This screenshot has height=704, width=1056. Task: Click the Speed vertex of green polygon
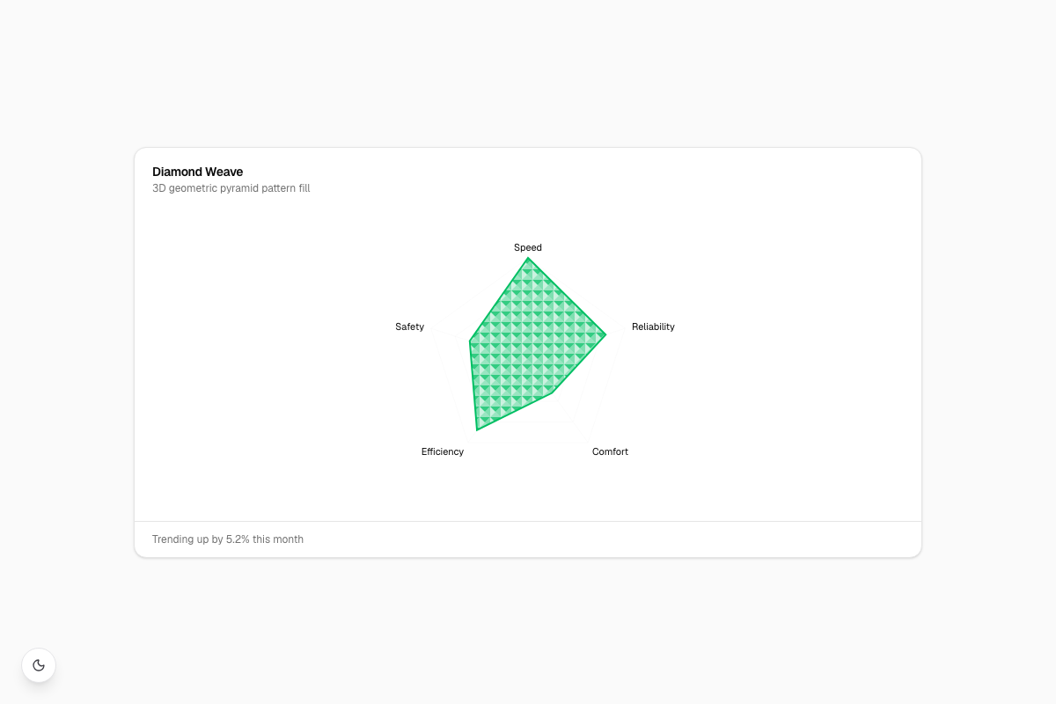[x=528, y=259]
